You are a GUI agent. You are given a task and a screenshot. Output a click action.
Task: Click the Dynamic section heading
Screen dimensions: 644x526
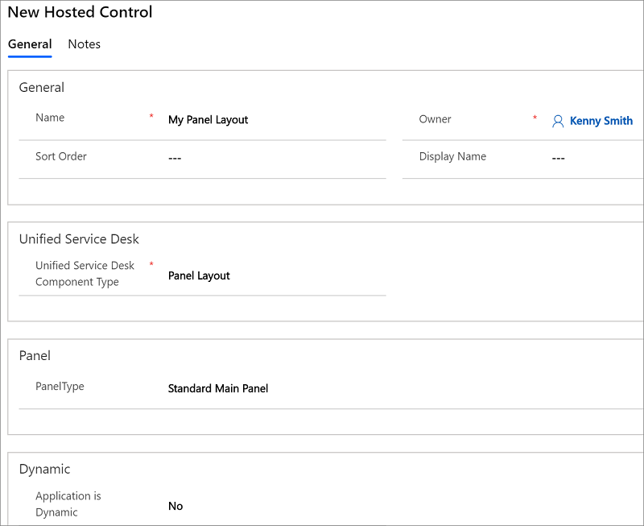[44, 469]
